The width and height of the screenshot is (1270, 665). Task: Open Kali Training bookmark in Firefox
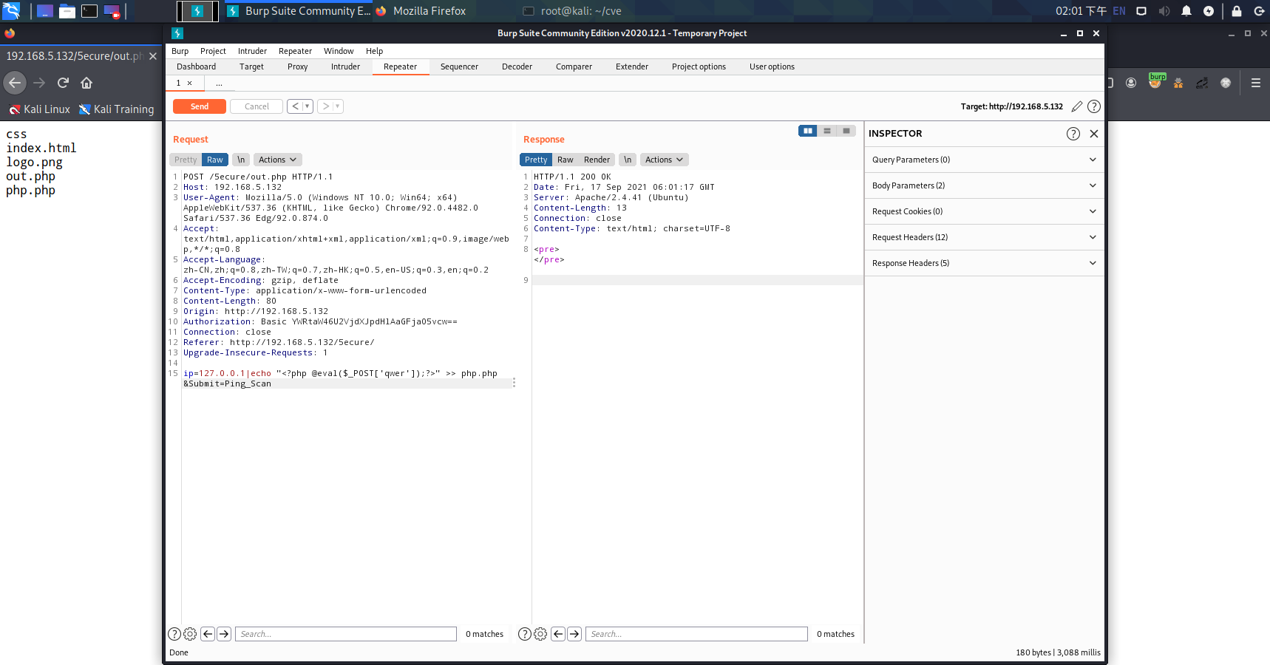tap(116, 109)
